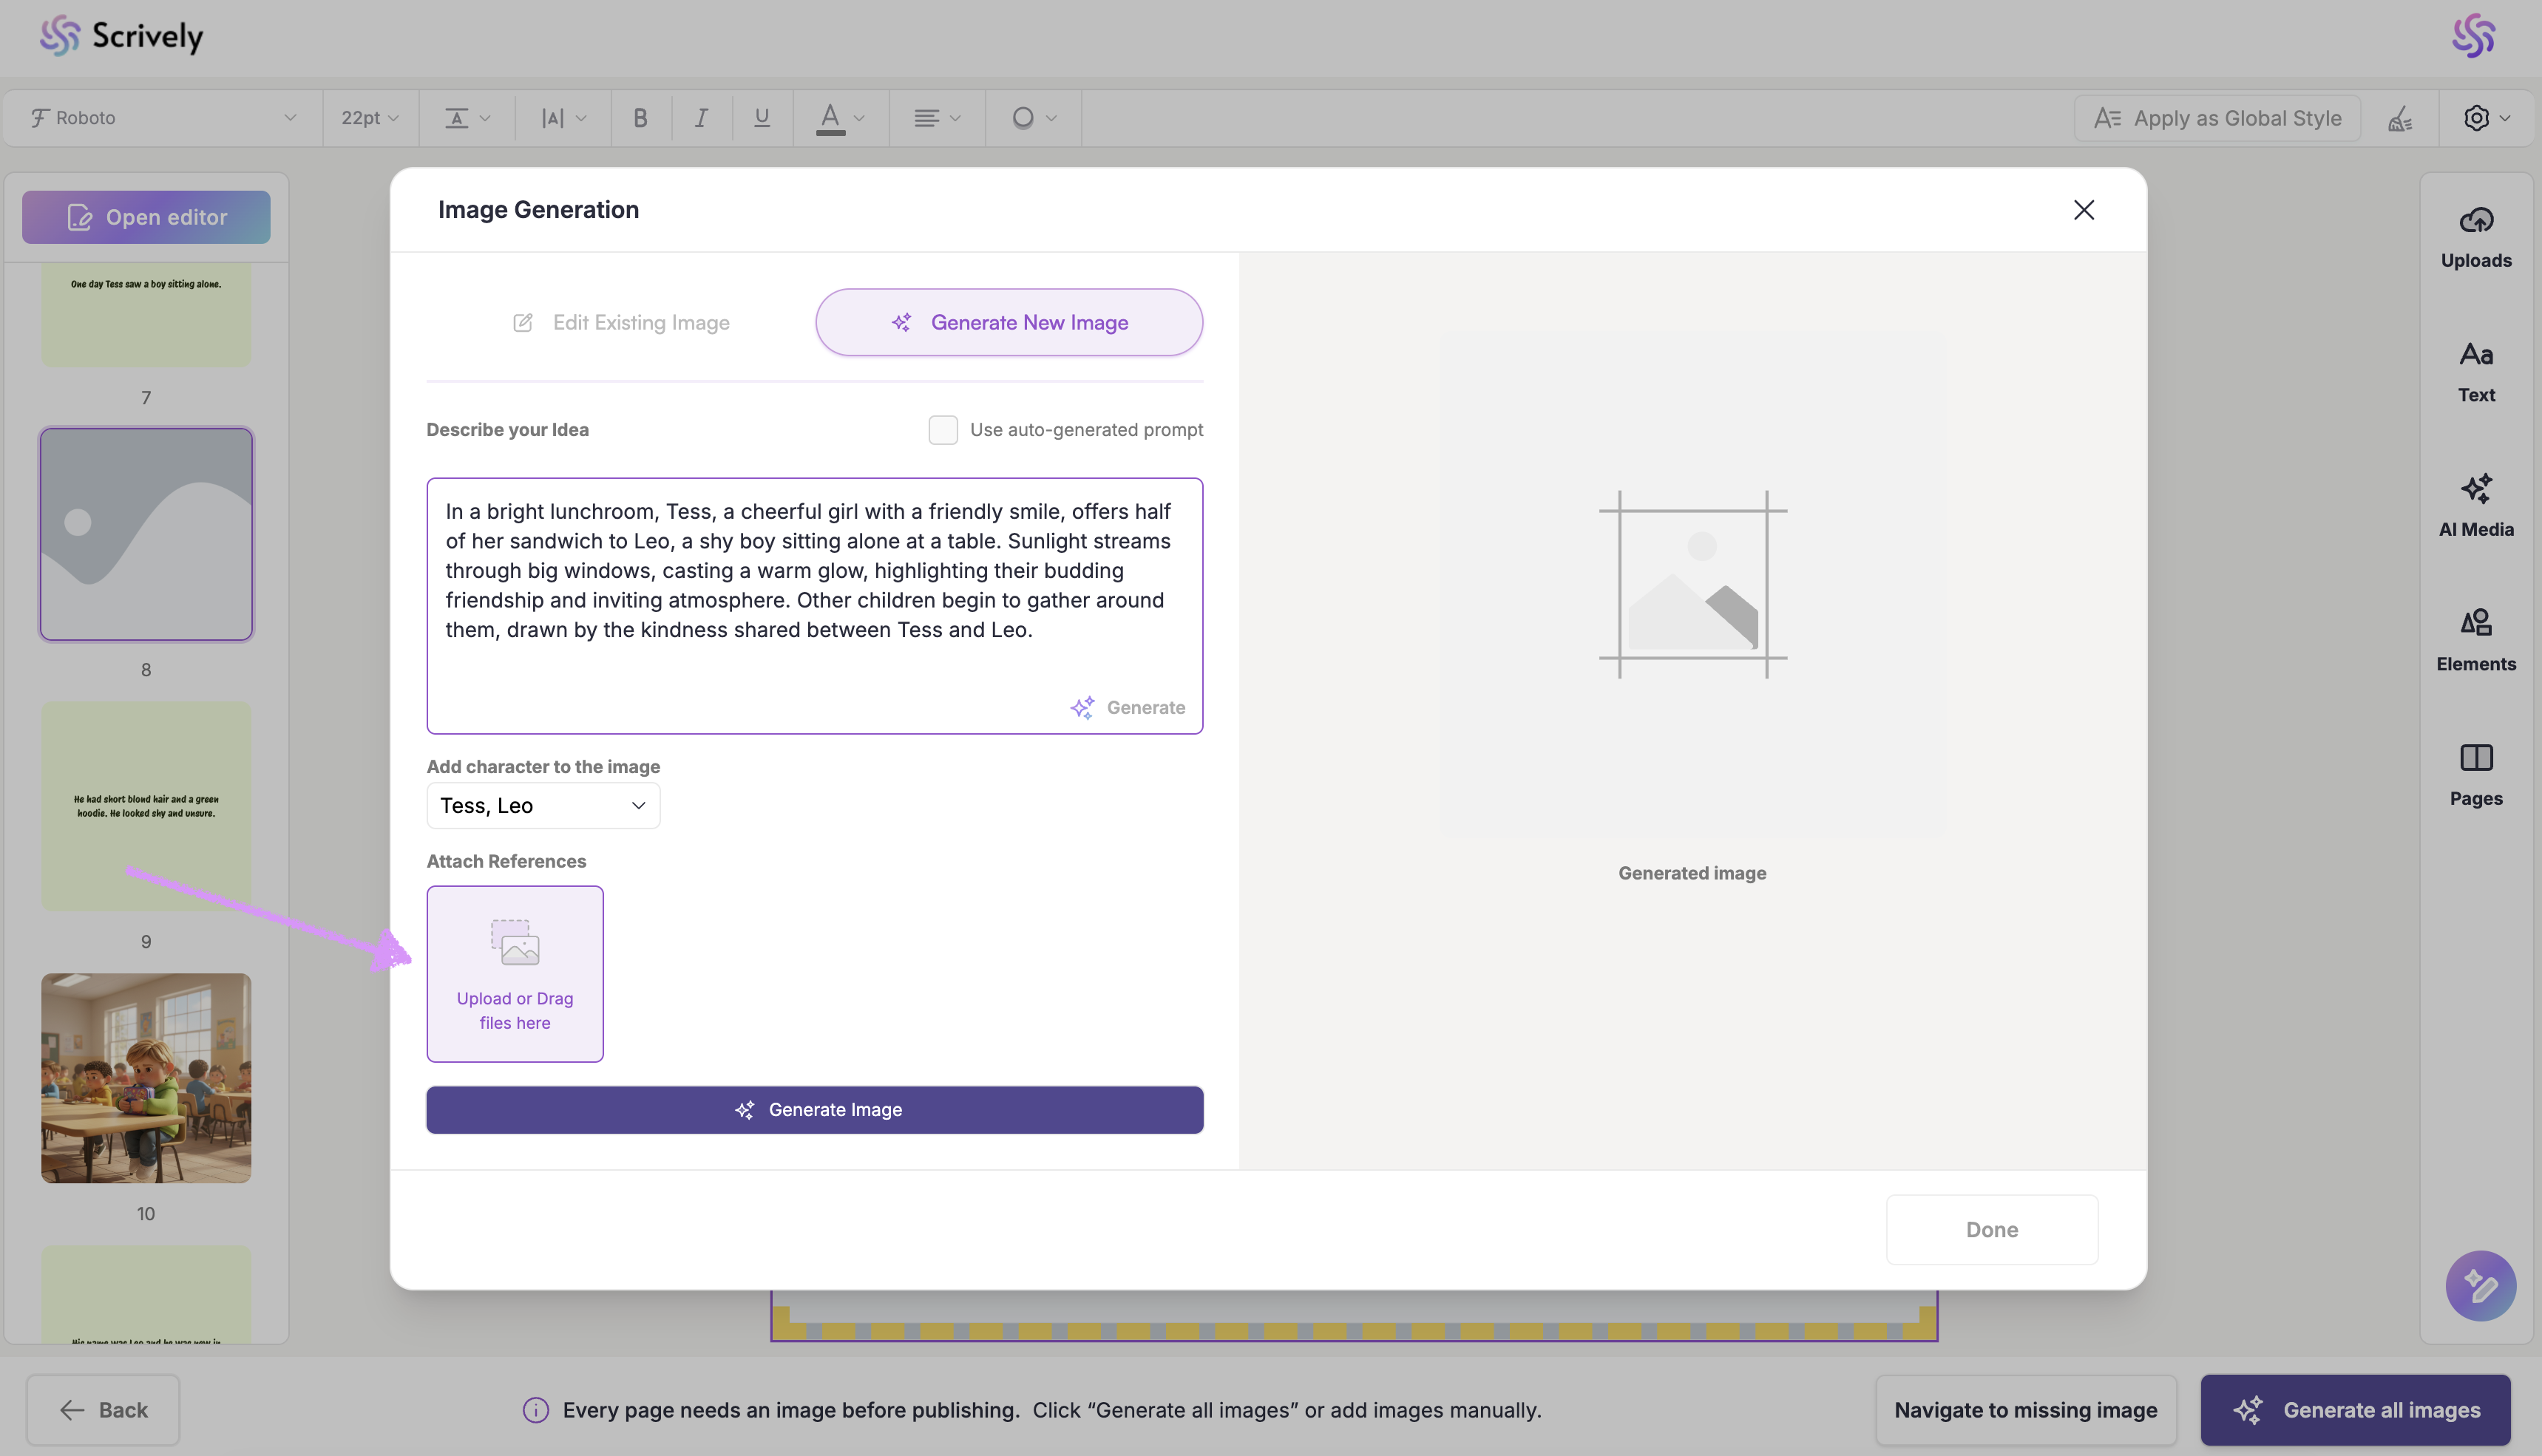Select the Generate New Image tab
Screen dimensions: 2542x1456
pos(1009,323)
